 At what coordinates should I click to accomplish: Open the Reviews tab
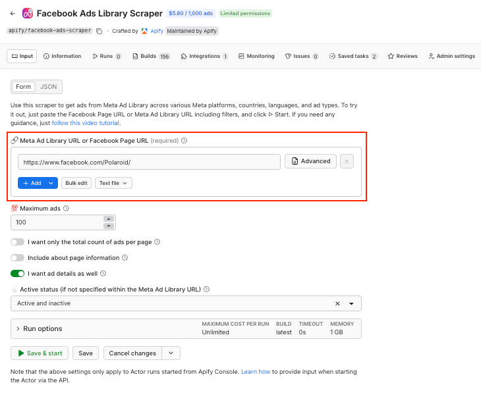403,57
